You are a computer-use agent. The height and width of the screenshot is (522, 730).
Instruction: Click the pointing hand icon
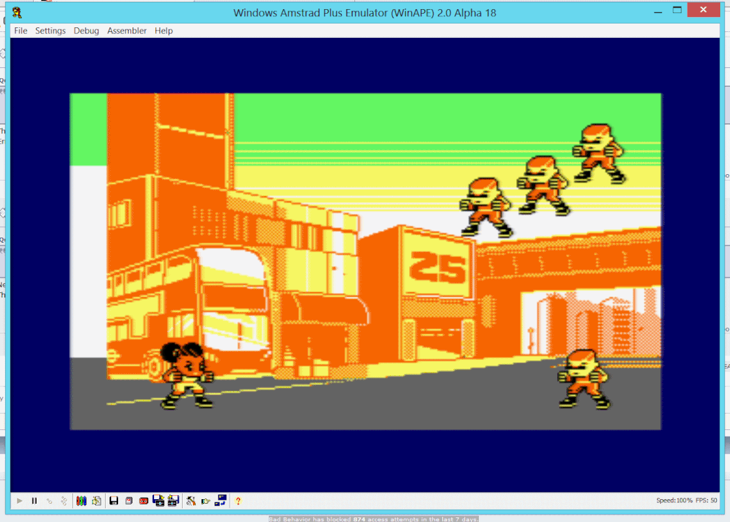(x=205, y=501)
